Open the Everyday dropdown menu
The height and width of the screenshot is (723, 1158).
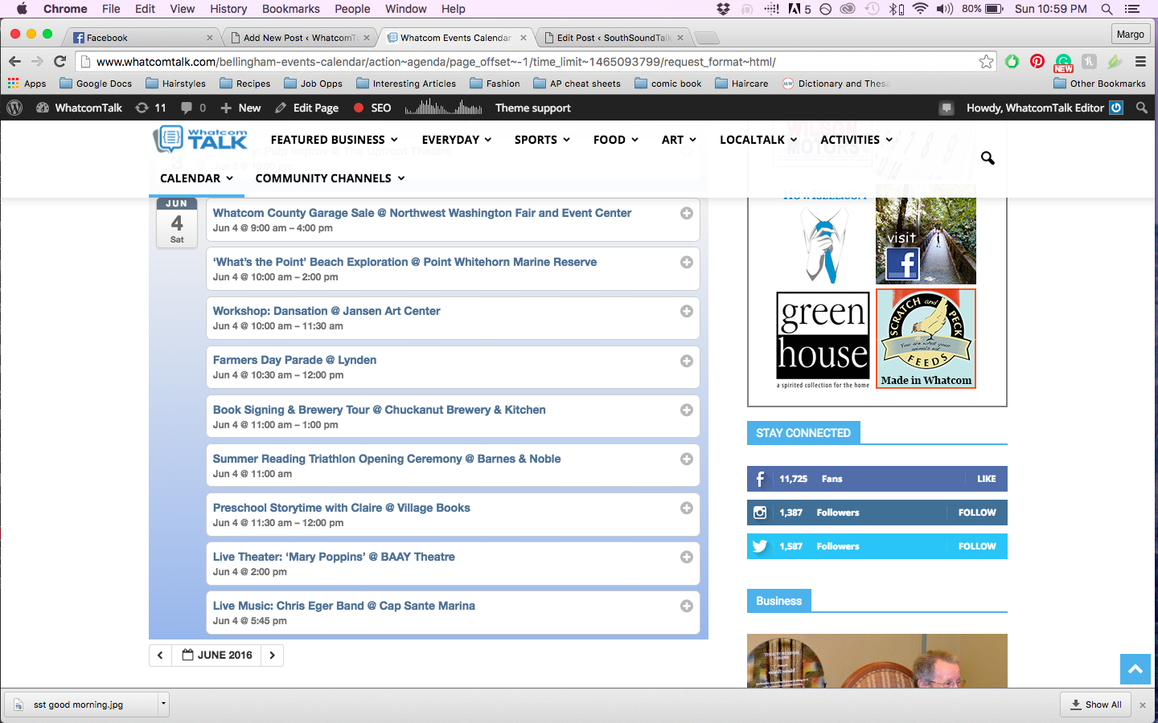coord(456,140)
